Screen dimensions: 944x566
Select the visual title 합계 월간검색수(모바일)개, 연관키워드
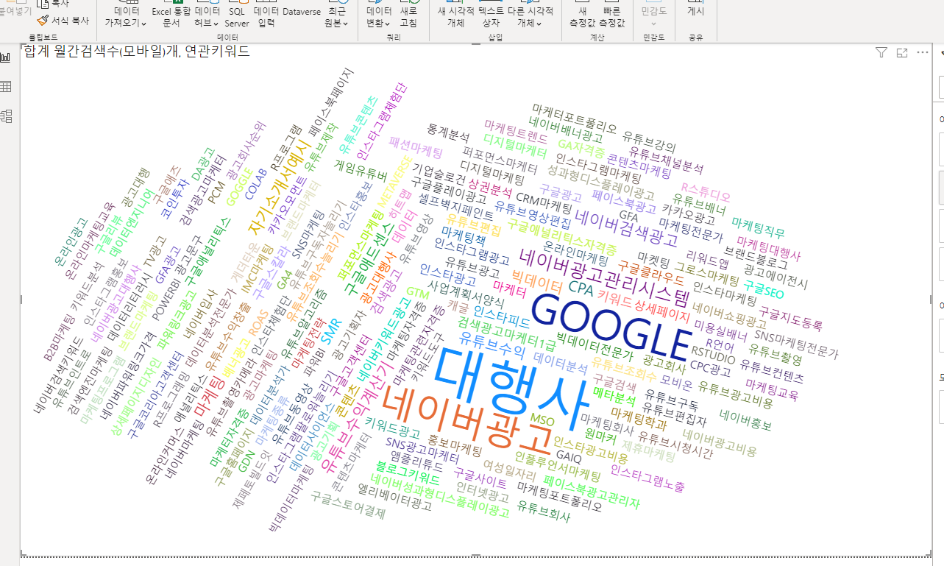click(x=137, y=52)
